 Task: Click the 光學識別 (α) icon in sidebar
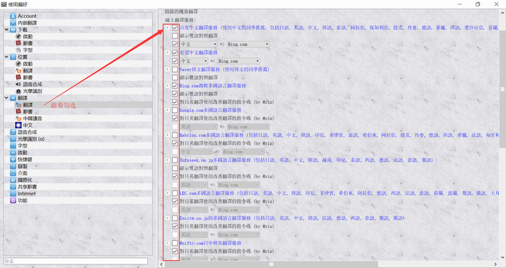(x=13, y=139)
